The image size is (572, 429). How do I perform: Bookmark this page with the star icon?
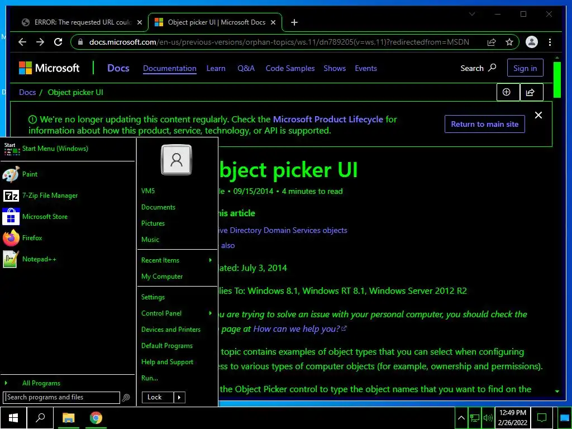(509, 42)
